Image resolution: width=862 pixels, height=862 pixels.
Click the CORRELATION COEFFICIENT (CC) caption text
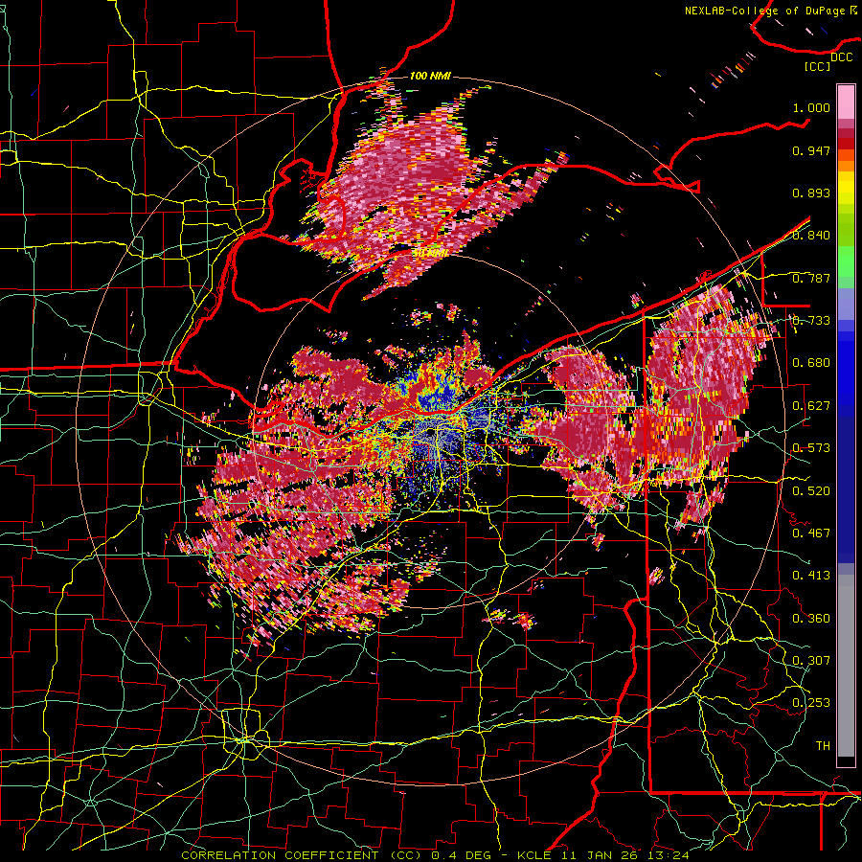point(302,855)
